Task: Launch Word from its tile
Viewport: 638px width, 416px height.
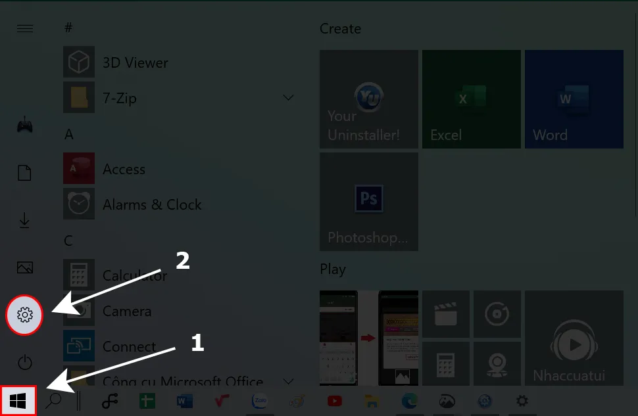Action: (x=574, y=99)
